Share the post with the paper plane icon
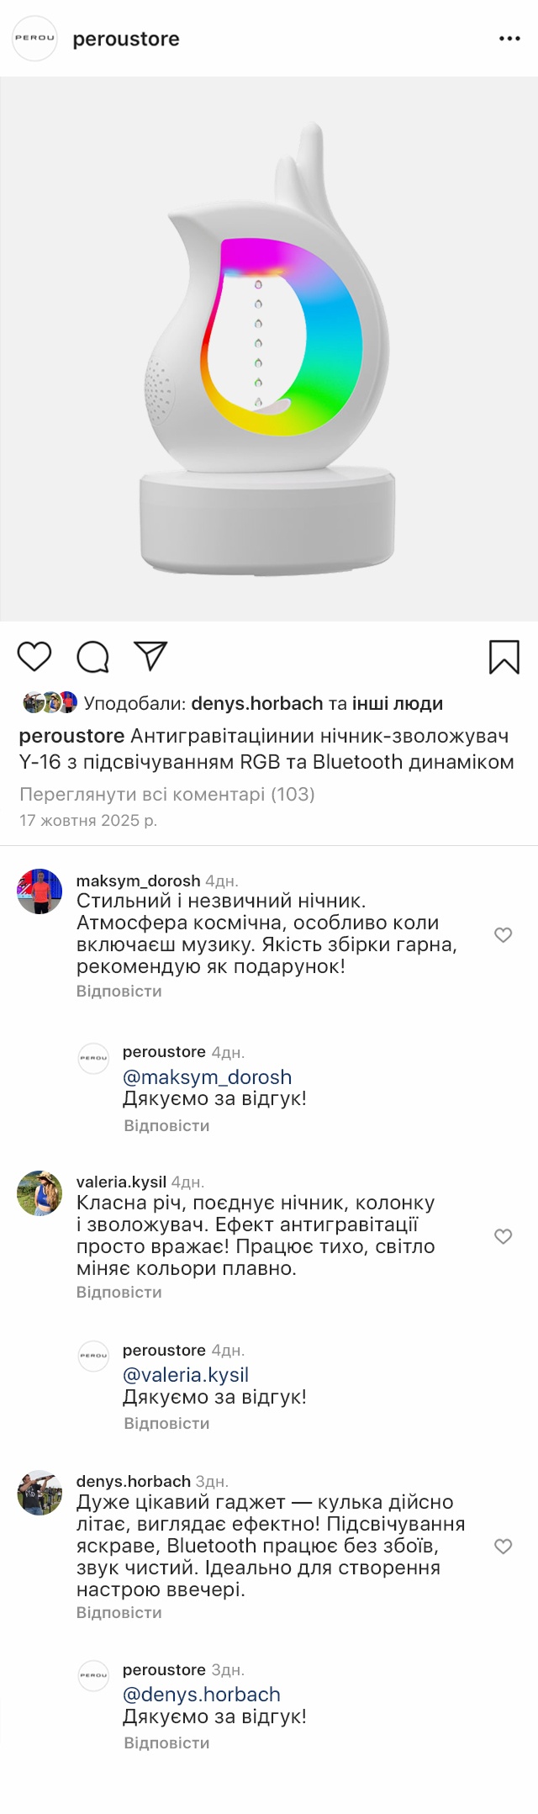Viewport: 538px width, 1814px height. (151, 656)
